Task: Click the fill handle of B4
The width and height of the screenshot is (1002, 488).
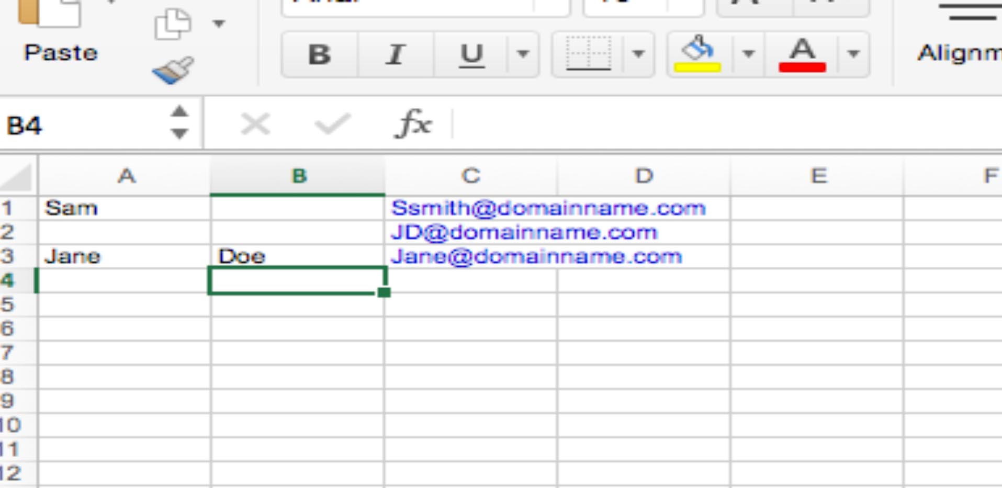Action: [x=384, y=292]
